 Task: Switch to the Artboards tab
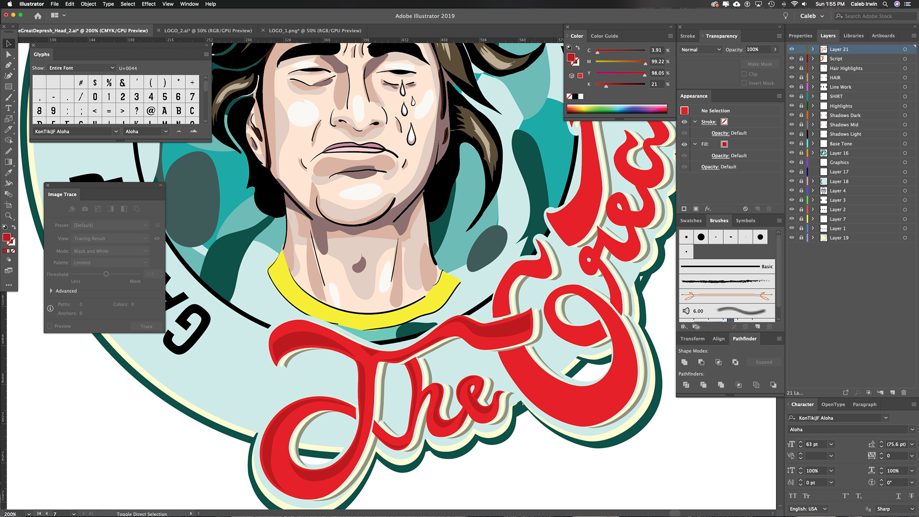(x=883, y=36)
